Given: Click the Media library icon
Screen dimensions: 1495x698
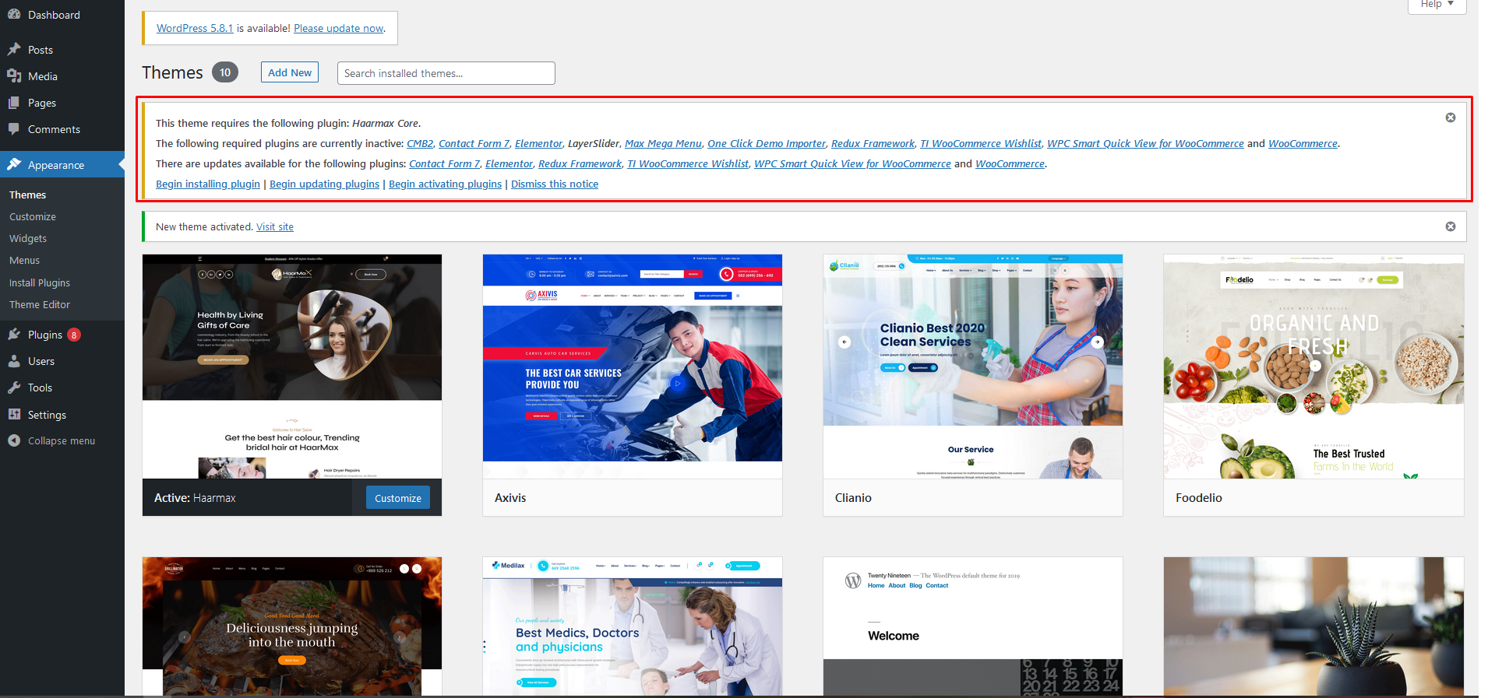Looking at the screenshot, I should coord(14,75).
